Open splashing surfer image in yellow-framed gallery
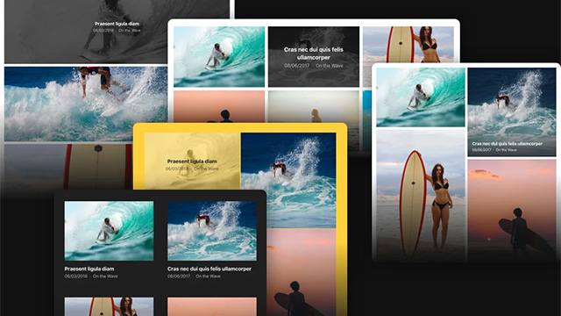Screen dimensions: 561x316 (288, 180)
